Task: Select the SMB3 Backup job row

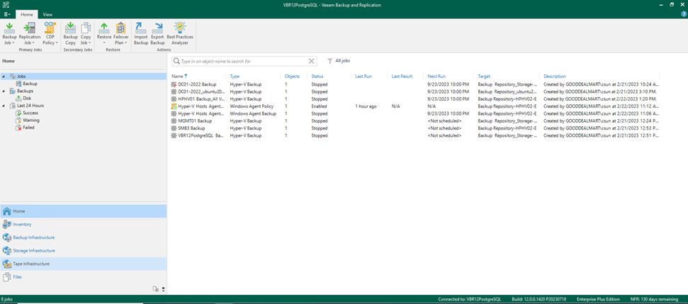Action: click(415, 128)
